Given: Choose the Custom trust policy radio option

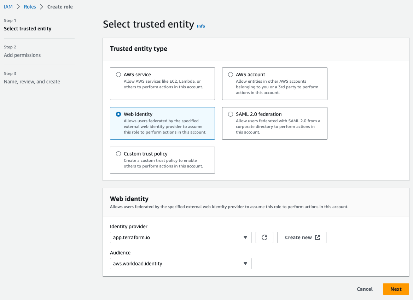Looking at the screenshot, I should (x=118, y=154).
